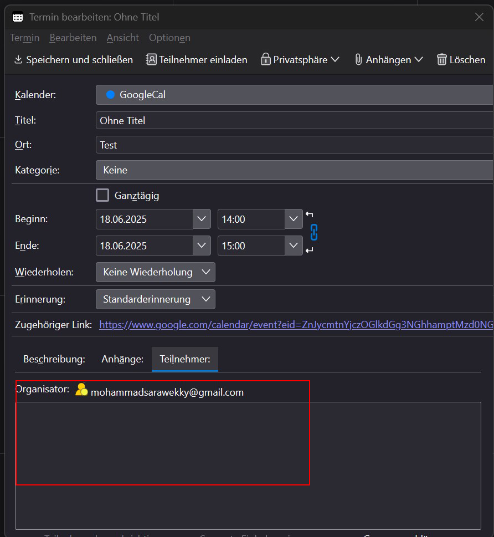Open the Bearbeiten menu
This screenshot has height=537, width=494.
tap(73, 38)
